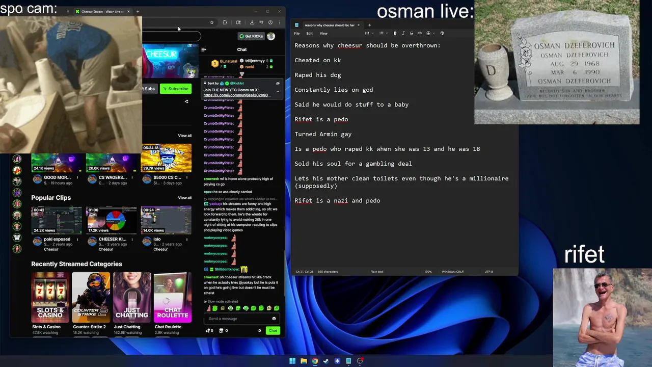Open the Chrome profile icon
652x367 pixels.
click(270, 22)
